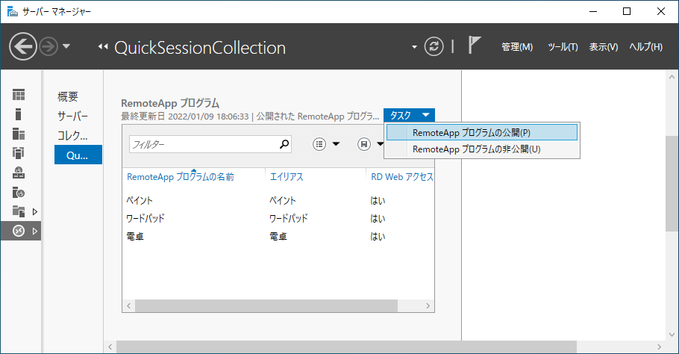Screen dimensions: 679x354
Task: Open the File and Storage Services icon
Action: 19,211
